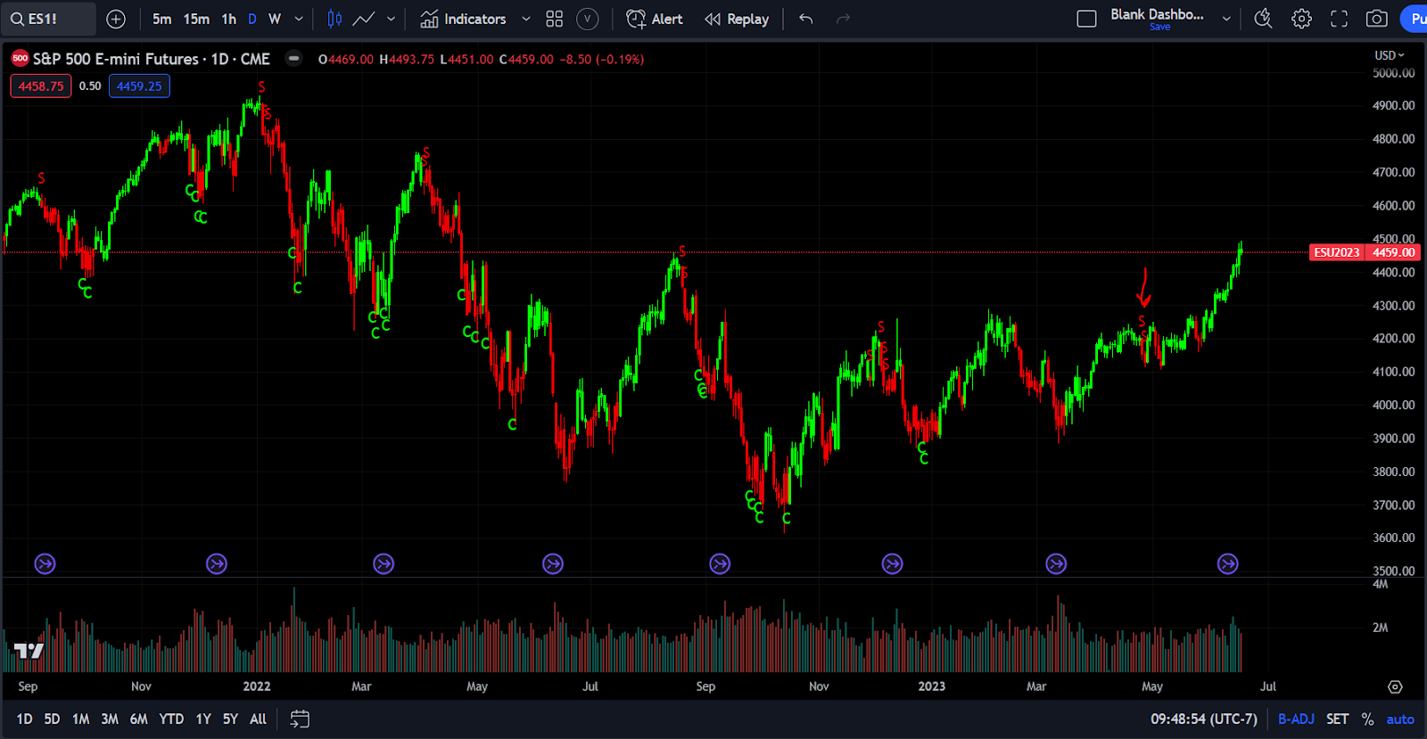This screenshot has height=739, width=1427.
Task: Take a chart snapshot with camera icon
Action: (1376, 19)
